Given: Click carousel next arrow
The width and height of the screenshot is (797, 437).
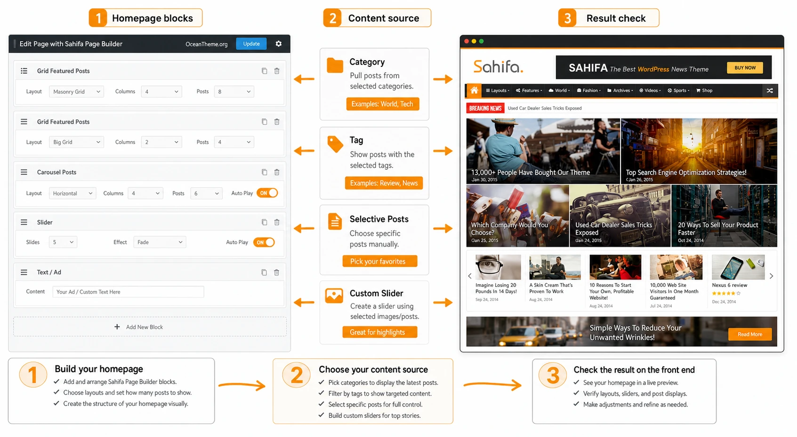Looking at the screenshot, I should [771, 276].
